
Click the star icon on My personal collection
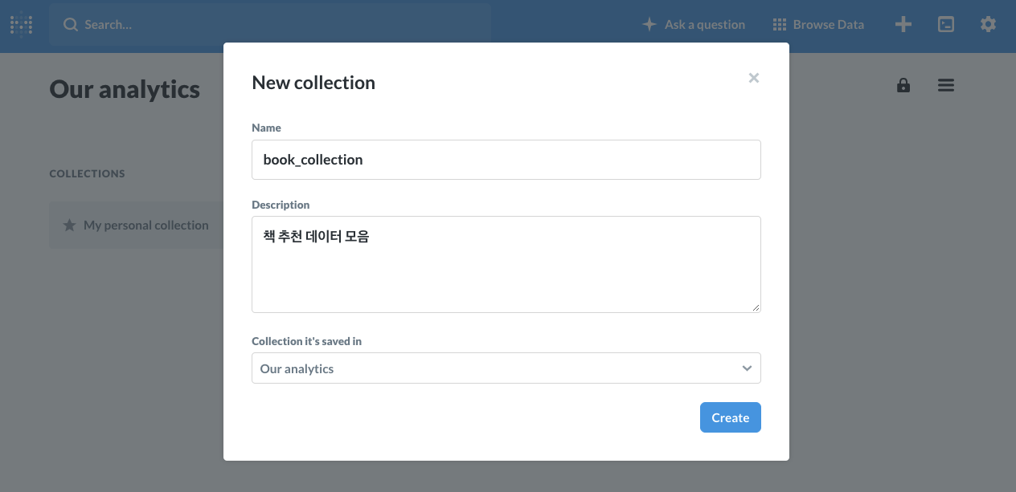(70, 225)
